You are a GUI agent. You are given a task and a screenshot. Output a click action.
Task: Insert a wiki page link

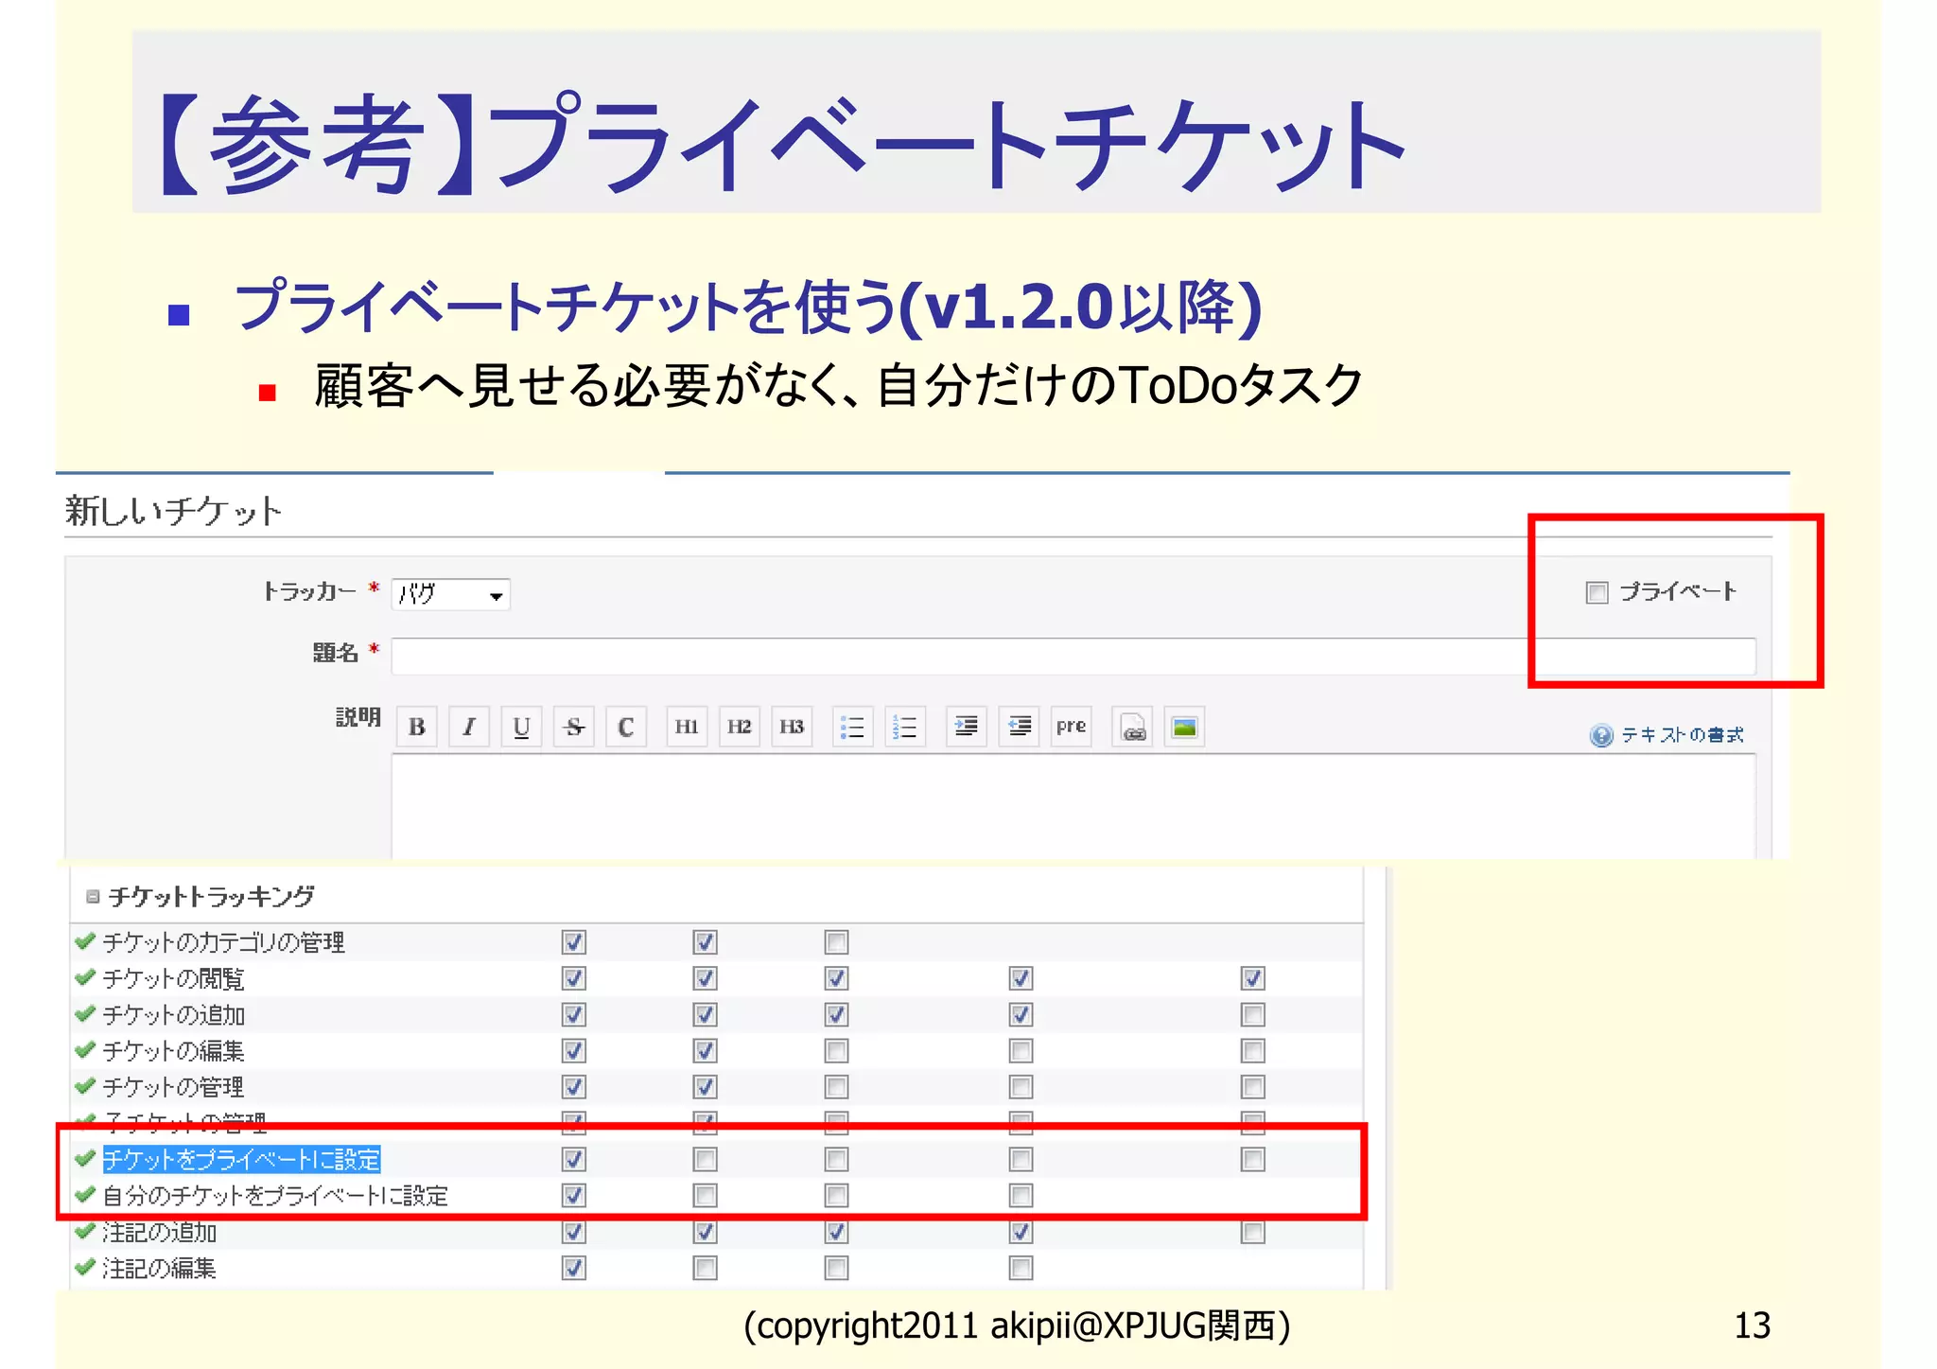(x=1132, y=727)
